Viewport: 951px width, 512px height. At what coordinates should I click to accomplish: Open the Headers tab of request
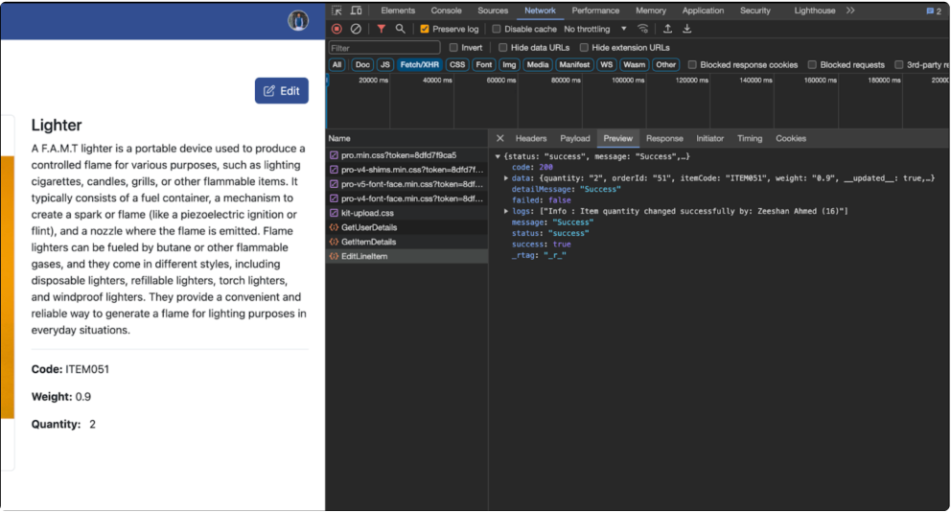[531, 138]
